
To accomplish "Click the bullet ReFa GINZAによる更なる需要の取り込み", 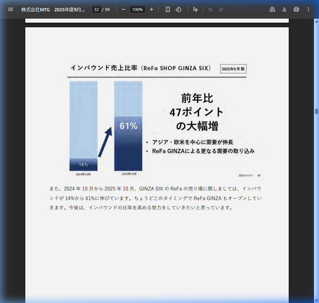I will coord(203,151).
